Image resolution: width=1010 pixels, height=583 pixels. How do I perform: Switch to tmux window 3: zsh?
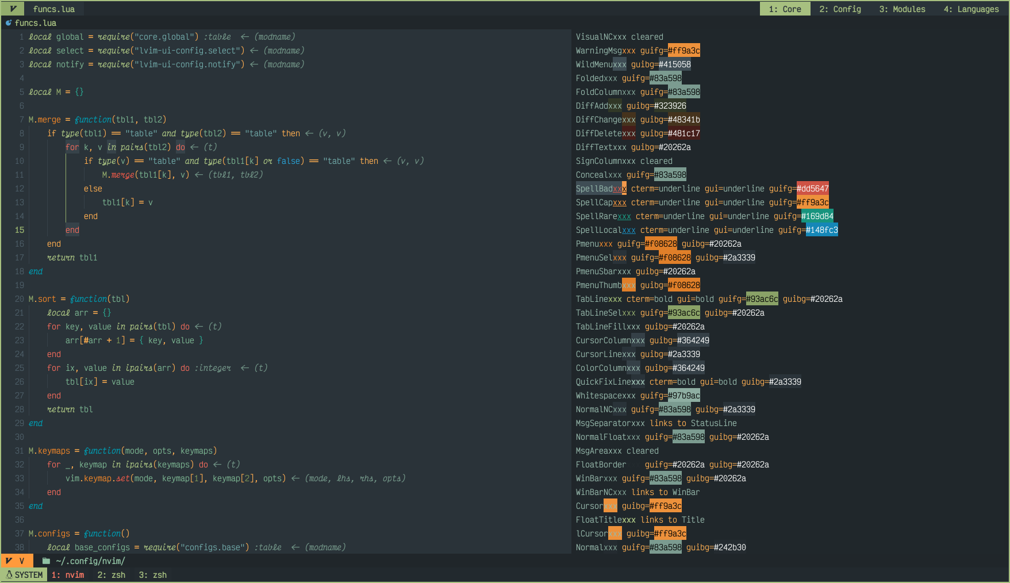153,575
